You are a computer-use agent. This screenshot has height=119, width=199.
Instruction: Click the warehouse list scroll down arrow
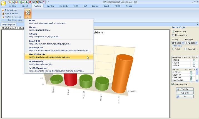[197, 81]
